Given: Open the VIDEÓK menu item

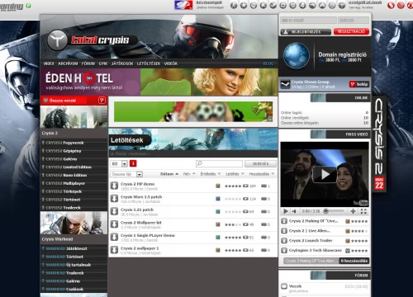Looking at the screenshot, I should [x=171, y=64].
